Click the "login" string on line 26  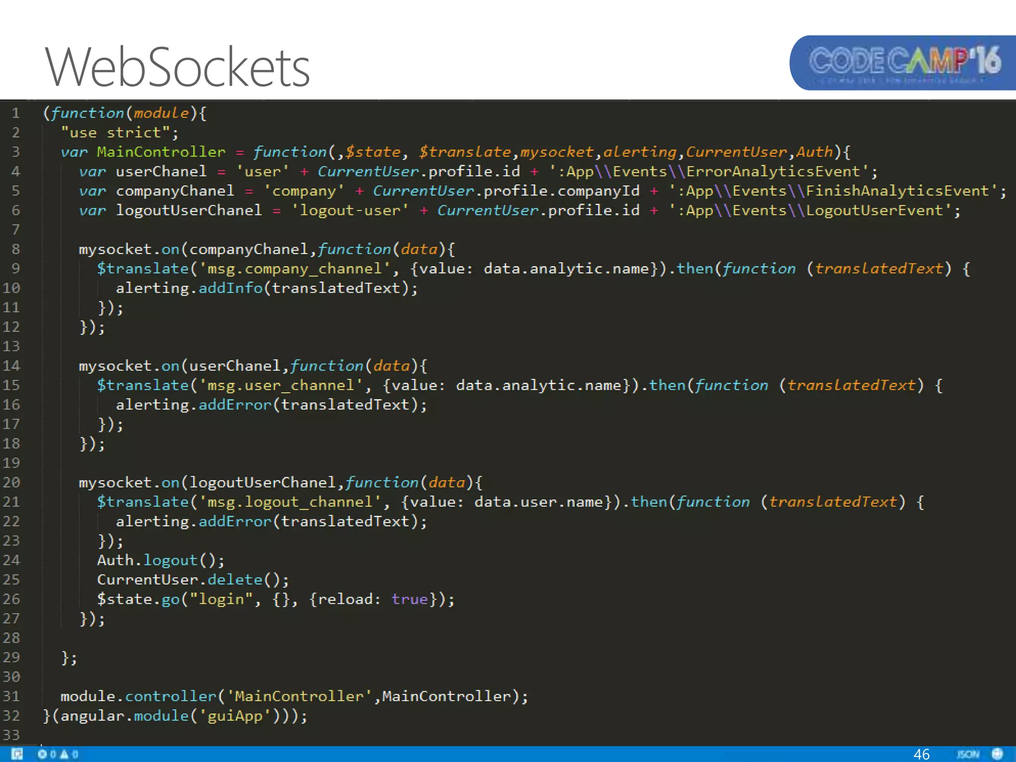[x=221, y=599]
